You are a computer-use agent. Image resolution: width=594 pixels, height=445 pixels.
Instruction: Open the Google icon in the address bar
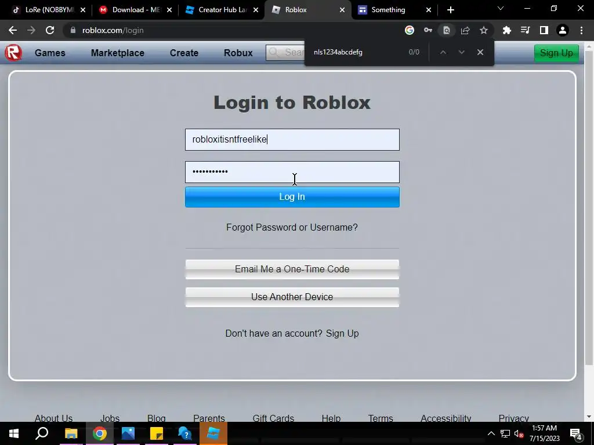[x=409, y=30]
